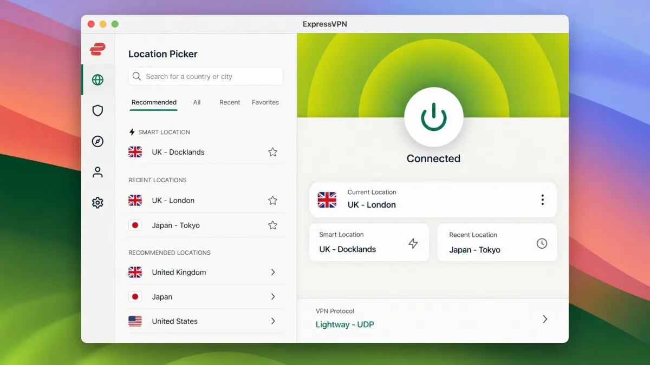Click in the country or city search field

click(x=206, y=76)
